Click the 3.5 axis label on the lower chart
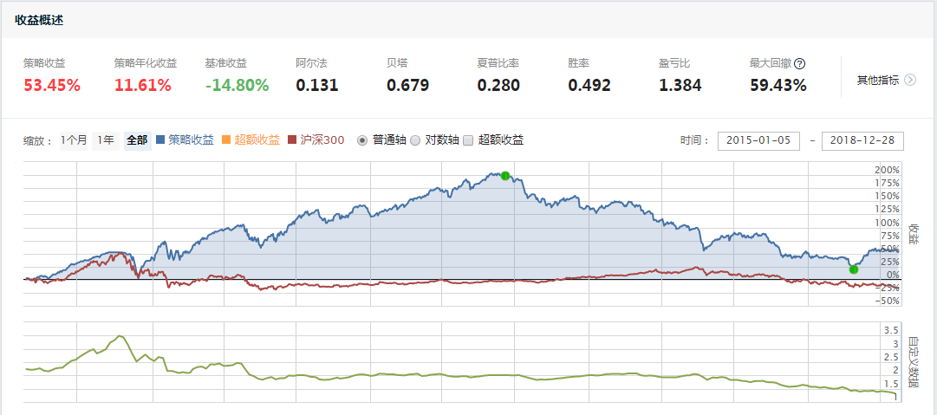This screenshot has width=937, height=415. tap(892, 330)
